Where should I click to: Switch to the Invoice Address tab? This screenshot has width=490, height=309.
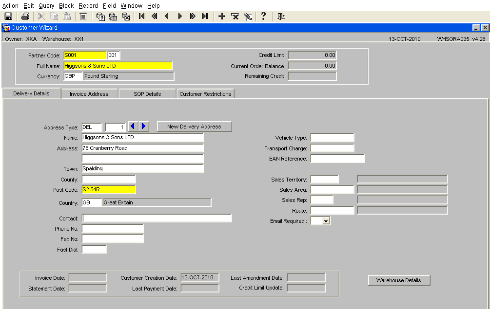tap(89, 94)
